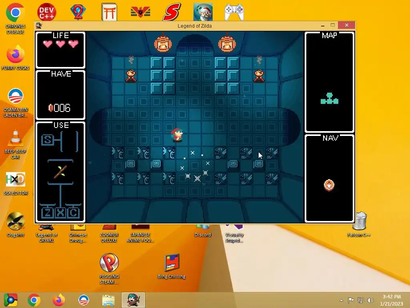The width and height of the screenshot is (410, 308).
Task: Open the Discord desktop icon
Action: tap(203, 231)
